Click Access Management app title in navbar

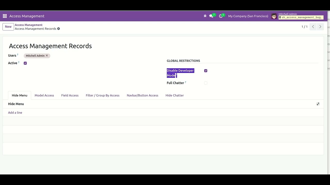pos(27,16)
